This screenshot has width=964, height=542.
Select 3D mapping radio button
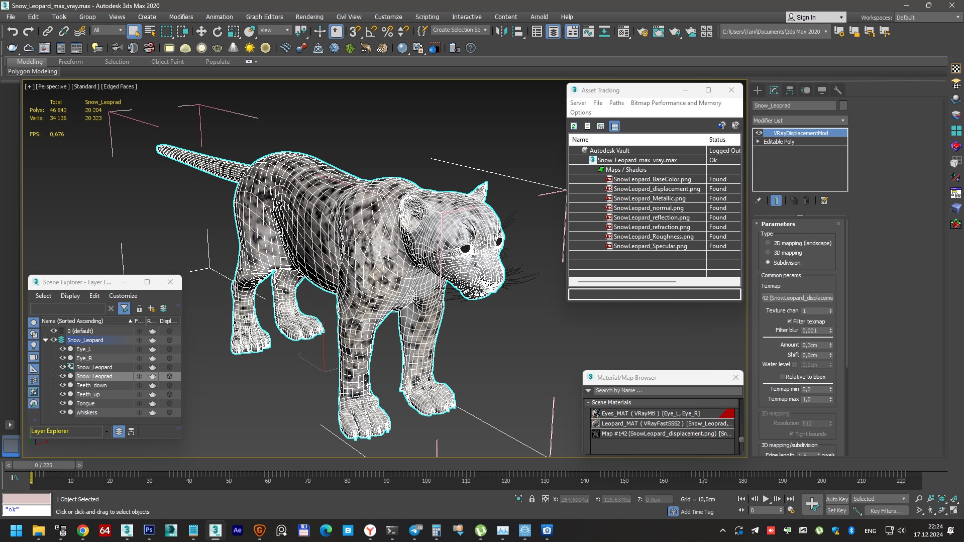[x=768, y=253]
